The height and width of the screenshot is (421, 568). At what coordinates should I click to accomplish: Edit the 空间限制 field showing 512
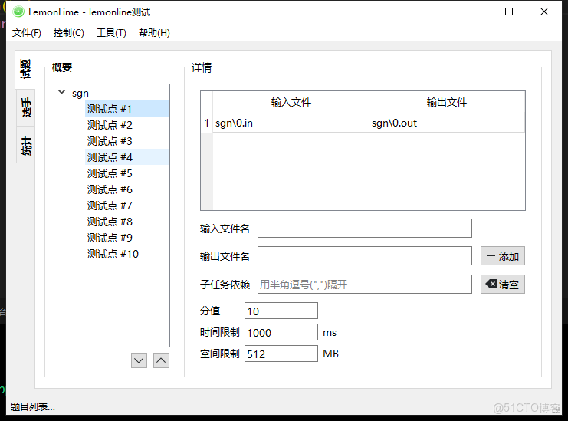tap(281, 354)
